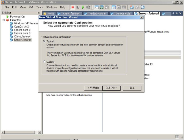Toggle the Show Sidebar toolbar icon
The height and width of the screenshot is (140, 184).
(97, 7)
